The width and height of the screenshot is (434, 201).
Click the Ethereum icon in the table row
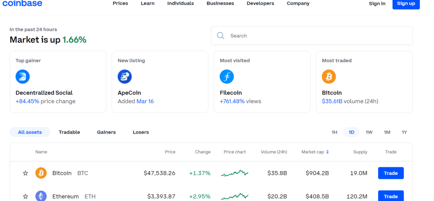tap(41, 196)
